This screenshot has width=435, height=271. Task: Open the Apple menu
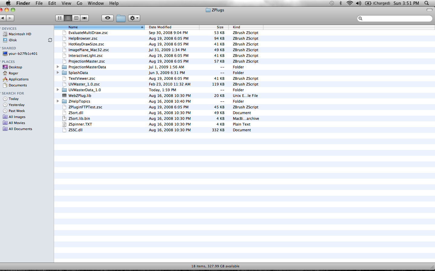[8, 3]
